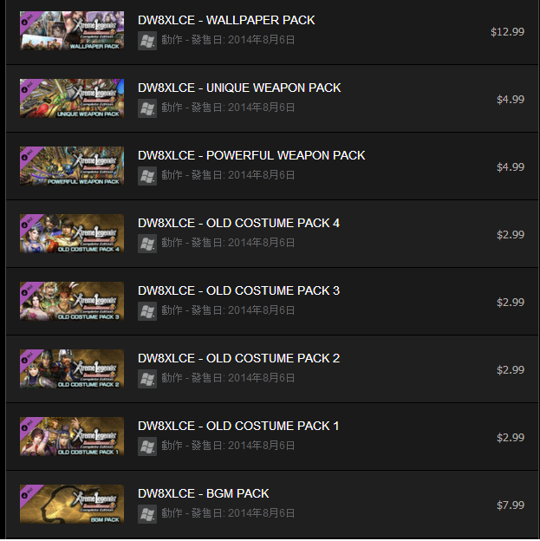
Task: Open the Unique Weapon Pack thumbnail
Action: 72,98
